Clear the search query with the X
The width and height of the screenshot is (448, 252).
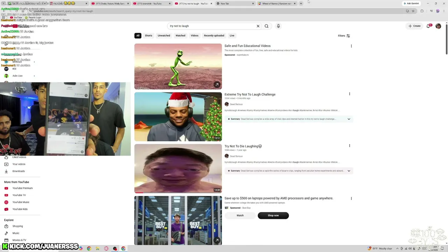[x=258, y=26]
